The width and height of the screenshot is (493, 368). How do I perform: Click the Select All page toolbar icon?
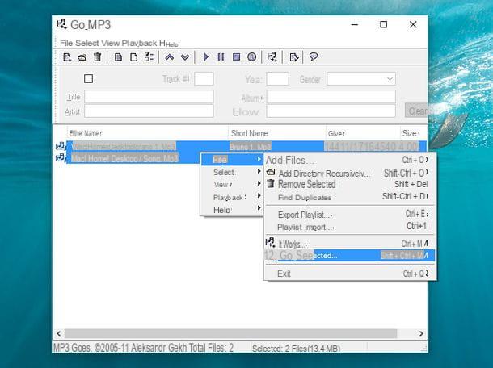coord(118,57)
